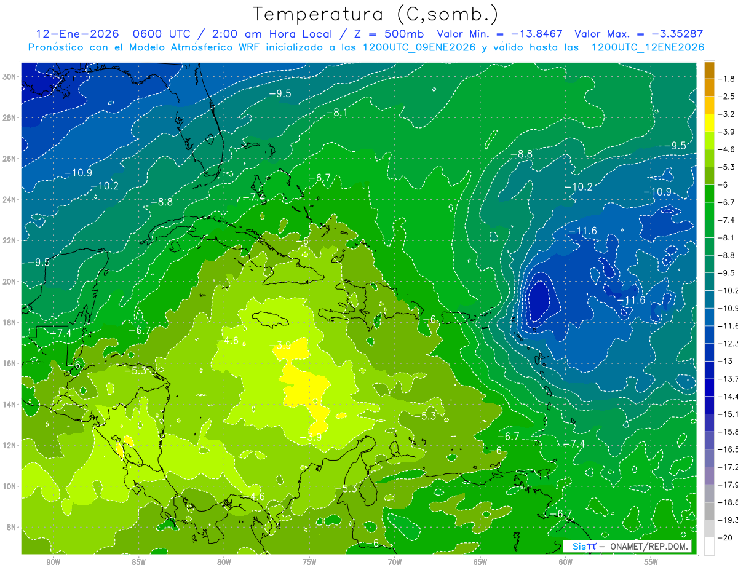Click the -15.1 colorbar tick label
Viewport: 738px width, 570px height.
728,414
